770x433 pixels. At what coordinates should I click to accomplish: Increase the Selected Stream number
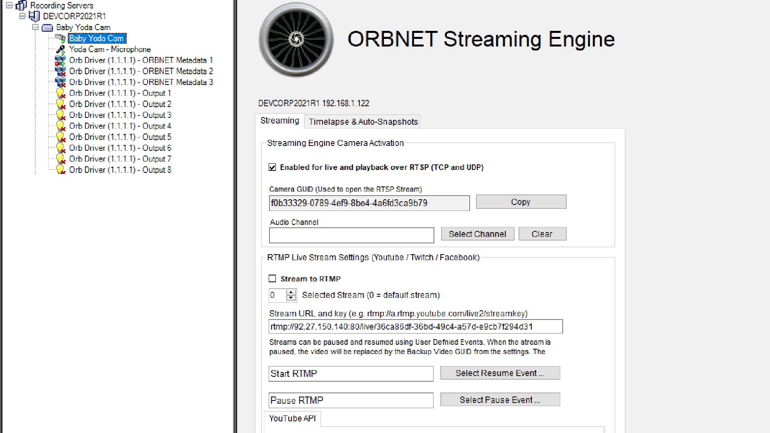pos(291,292)
